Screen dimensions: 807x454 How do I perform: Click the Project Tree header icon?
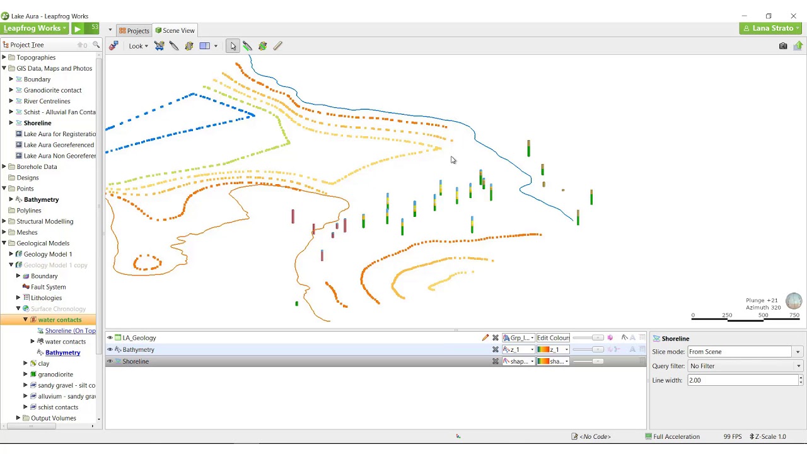[x=6, y=45]
